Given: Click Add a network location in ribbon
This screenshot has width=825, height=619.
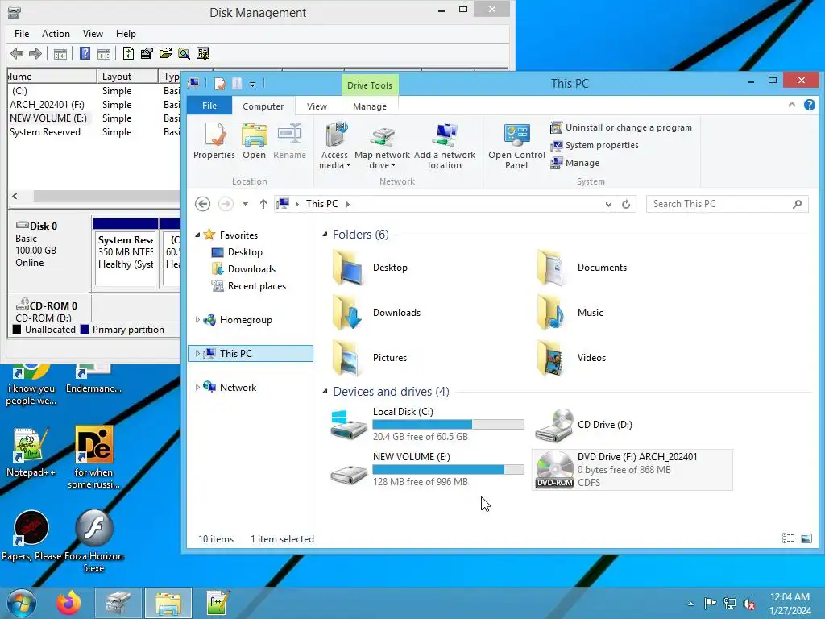Looking at the screenshot, I should [445, 146].
